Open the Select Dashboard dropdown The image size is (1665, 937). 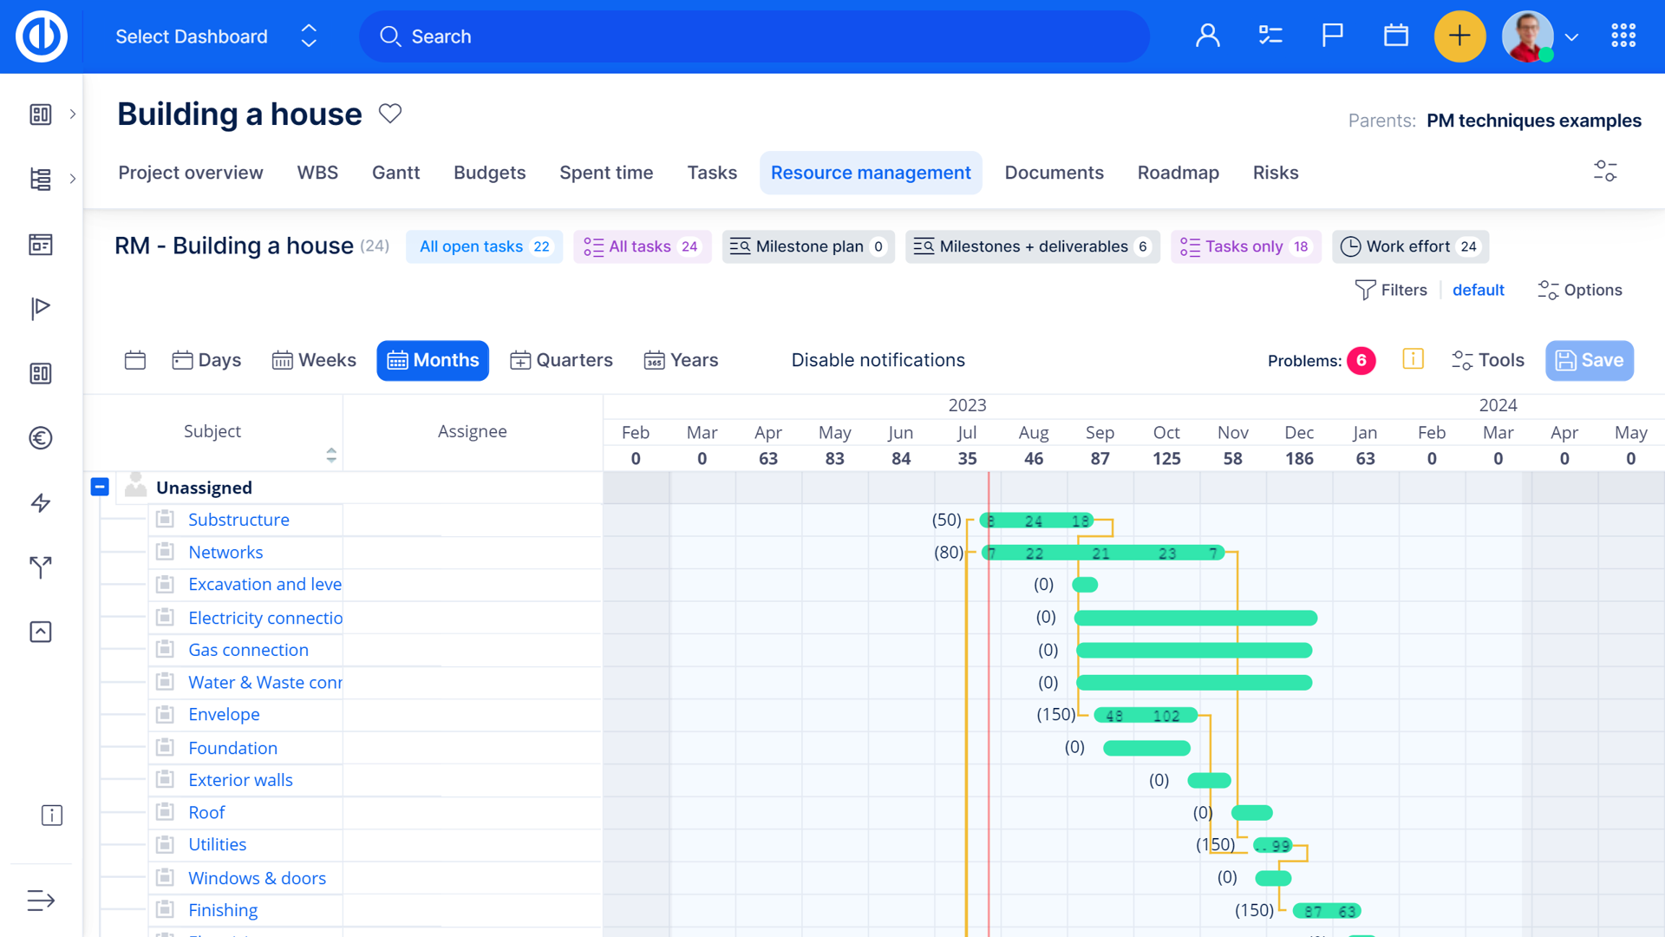pyautogui.click(x=211, y=36)
